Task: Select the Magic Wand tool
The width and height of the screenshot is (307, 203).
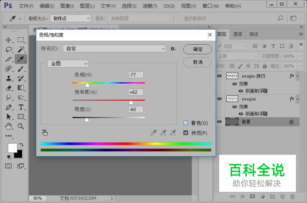Action: pos(21,50)
